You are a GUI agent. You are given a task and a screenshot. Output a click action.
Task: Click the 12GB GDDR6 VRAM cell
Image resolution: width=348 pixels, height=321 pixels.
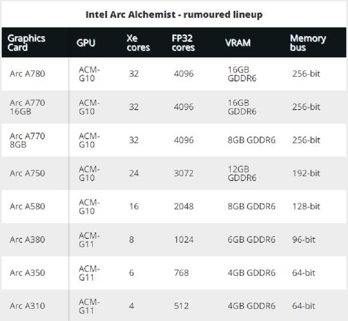tap(242, 173)
